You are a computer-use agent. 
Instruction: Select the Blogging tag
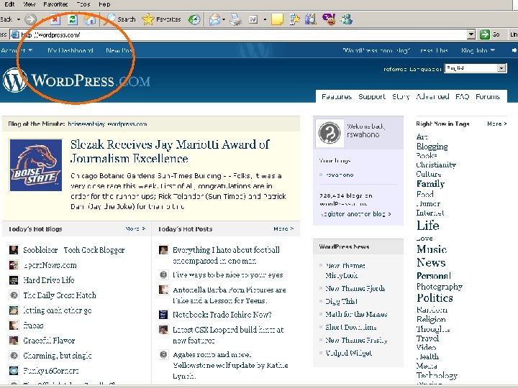(x=432, y=146)
